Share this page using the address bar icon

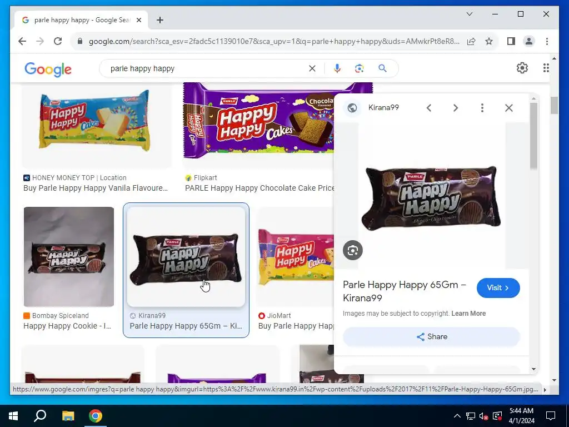tap(471, 41)
